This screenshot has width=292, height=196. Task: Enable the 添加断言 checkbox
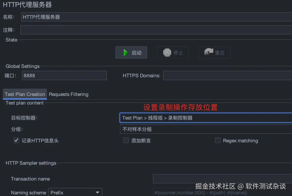click(x=126, y=140)
